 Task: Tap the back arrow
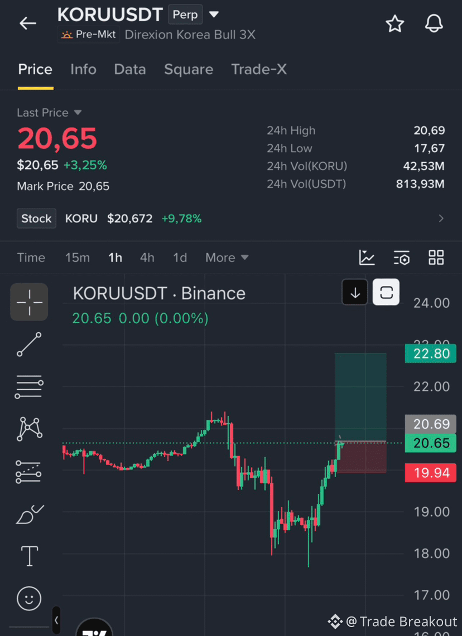pyautogui.click(x=28, y=23)
